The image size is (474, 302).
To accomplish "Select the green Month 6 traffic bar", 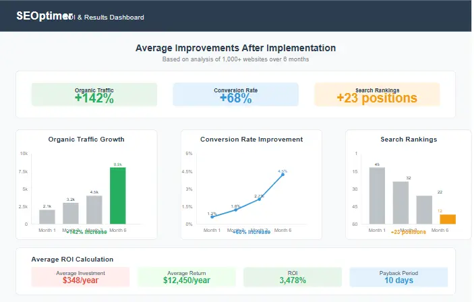I will (118, 195).
